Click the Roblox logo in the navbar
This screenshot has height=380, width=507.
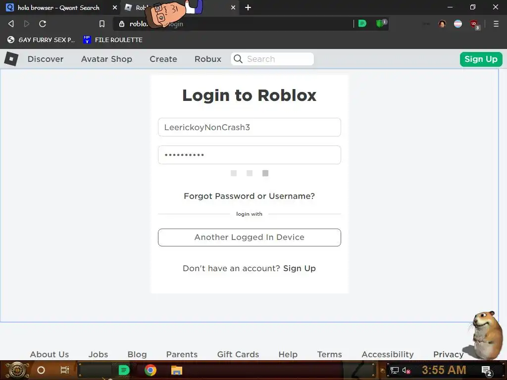11,59
